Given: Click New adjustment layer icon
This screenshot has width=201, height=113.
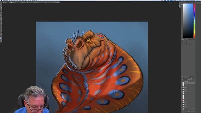Looking at the screenshot, I should (x=190, y=112).
